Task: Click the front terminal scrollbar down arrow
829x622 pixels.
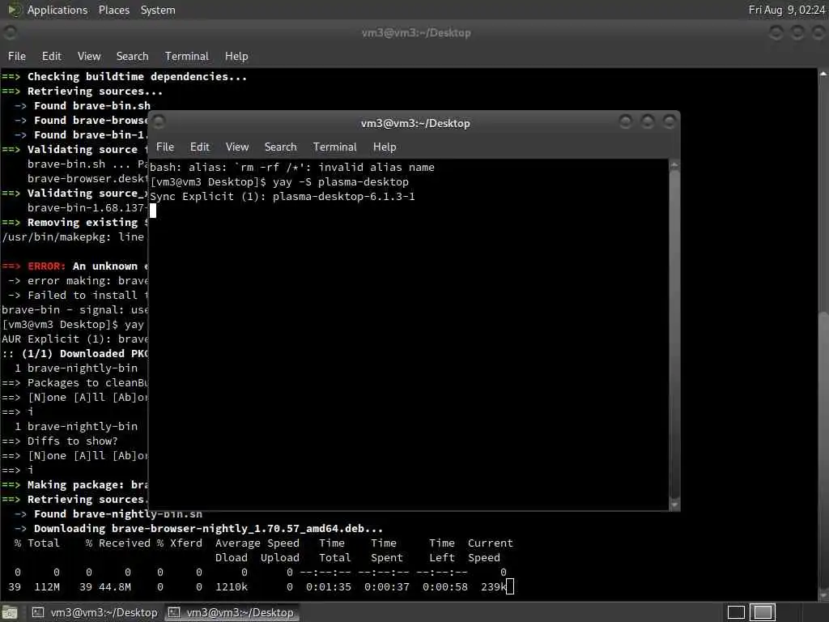Action: tap(674, 505)
